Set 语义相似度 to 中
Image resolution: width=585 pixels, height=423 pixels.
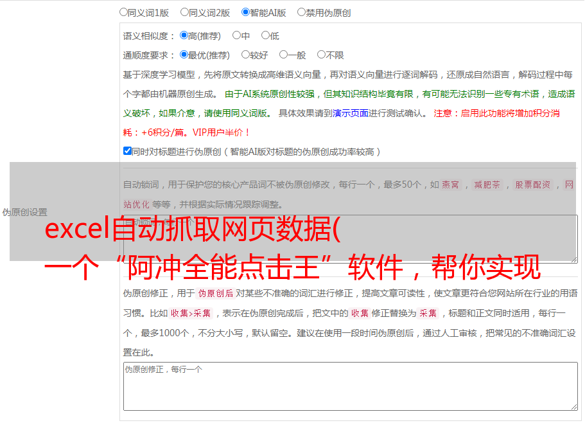[x=236, y=35]
